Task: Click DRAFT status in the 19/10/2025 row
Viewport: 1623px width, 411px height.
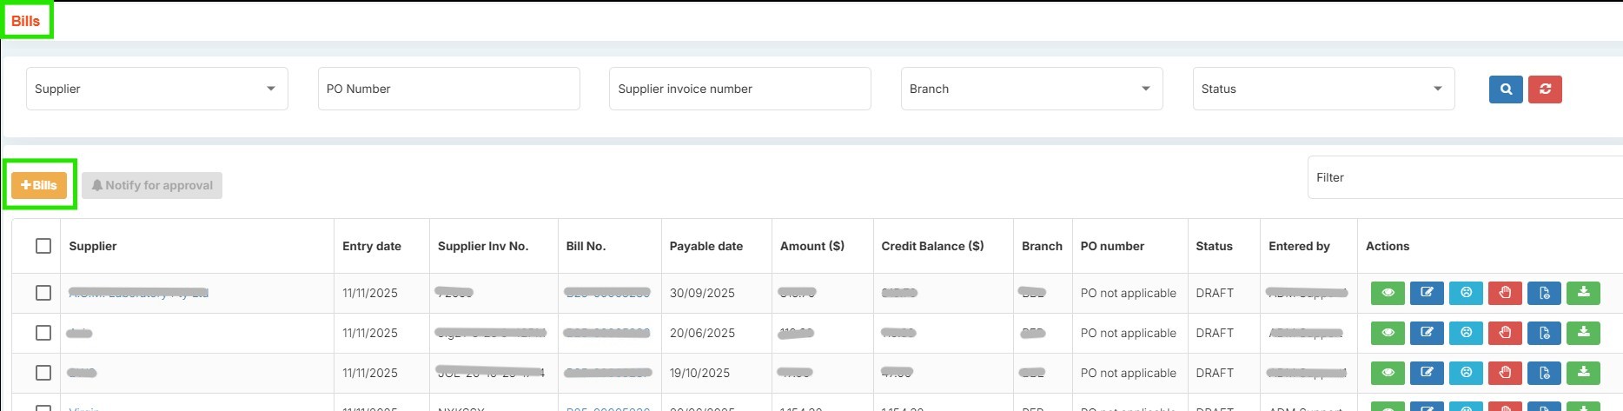Action: [x=1215, y=373]
